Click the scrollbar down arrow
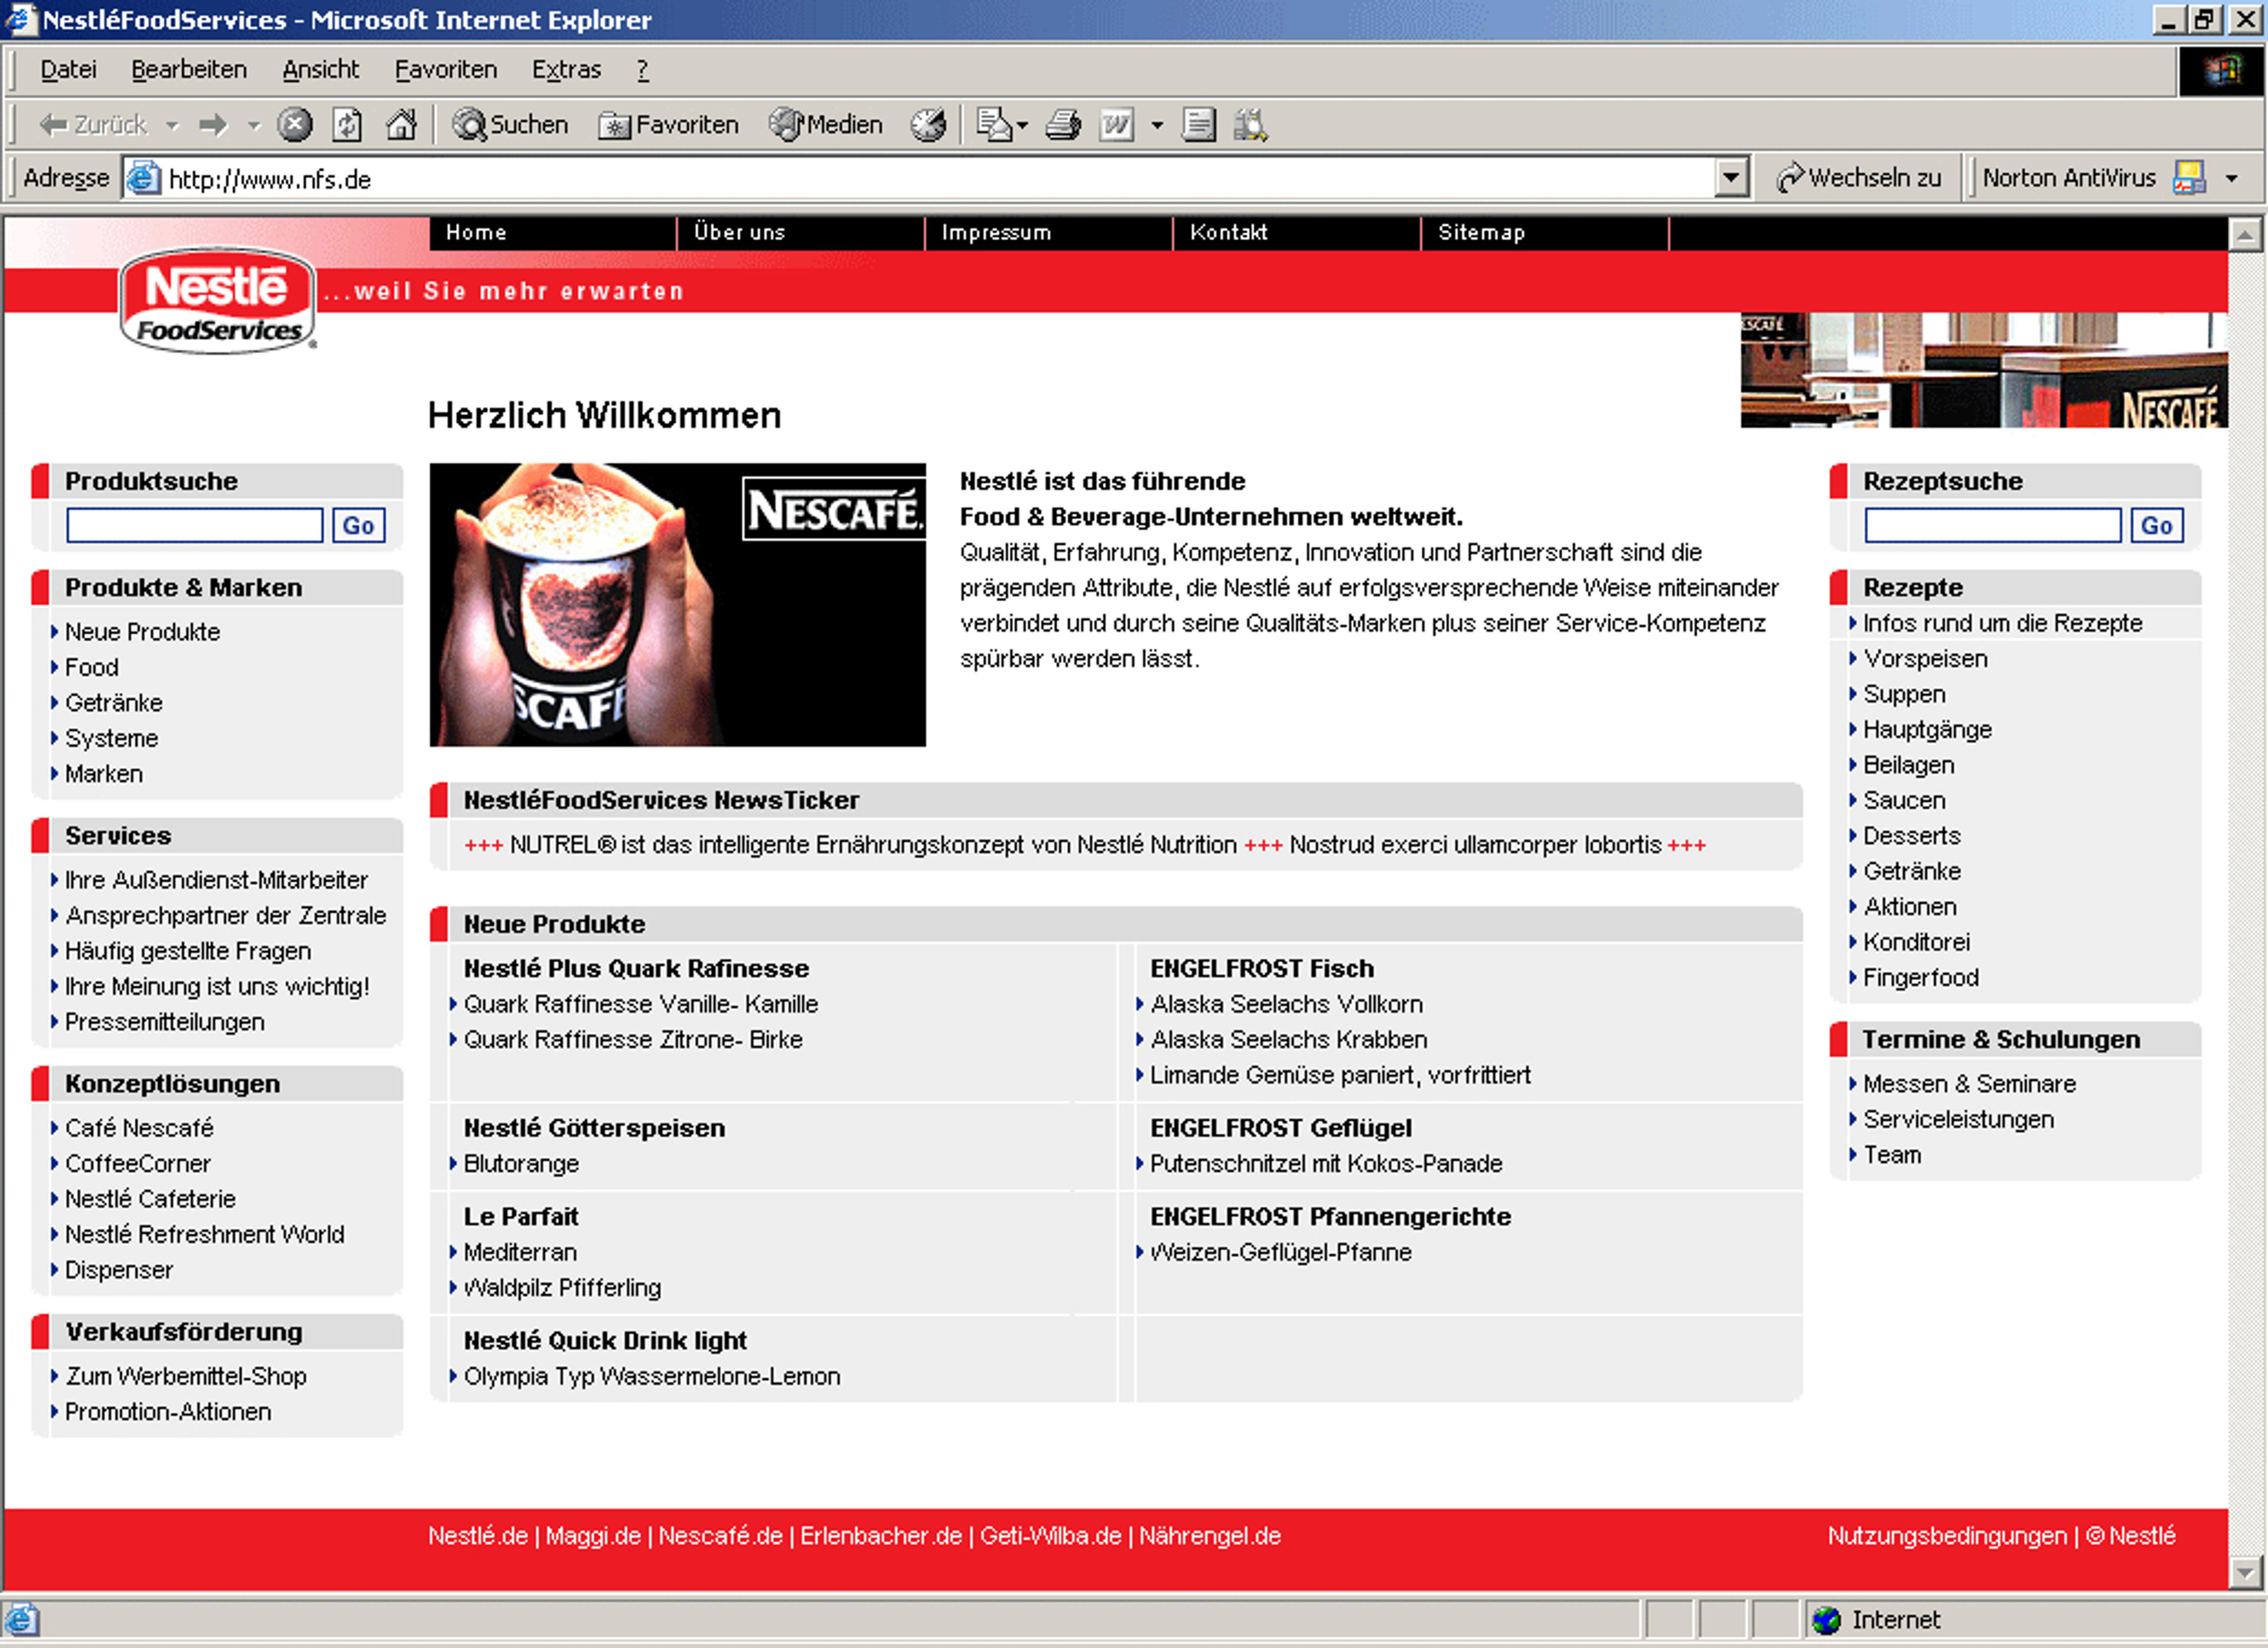The width and height of the screenshot is (2268, 1648). (2244, 1573)
